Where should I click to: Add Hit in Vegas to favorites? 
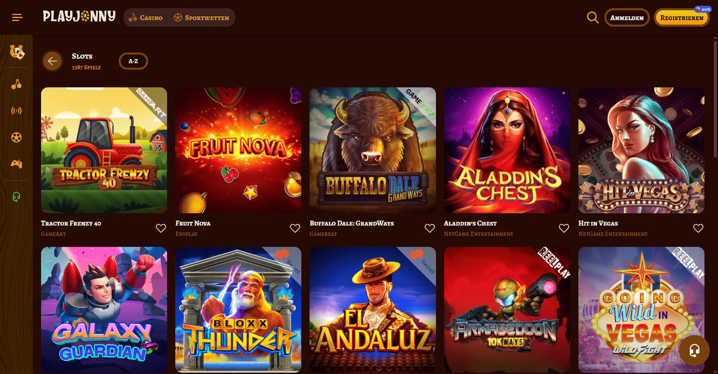[x=698, y=228]
